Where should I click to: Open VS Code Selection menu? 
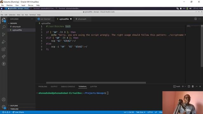(12, 15)
